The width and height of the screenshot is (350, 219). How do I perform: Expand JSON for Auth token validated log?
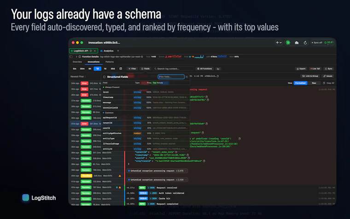click(x=153, y=193)
